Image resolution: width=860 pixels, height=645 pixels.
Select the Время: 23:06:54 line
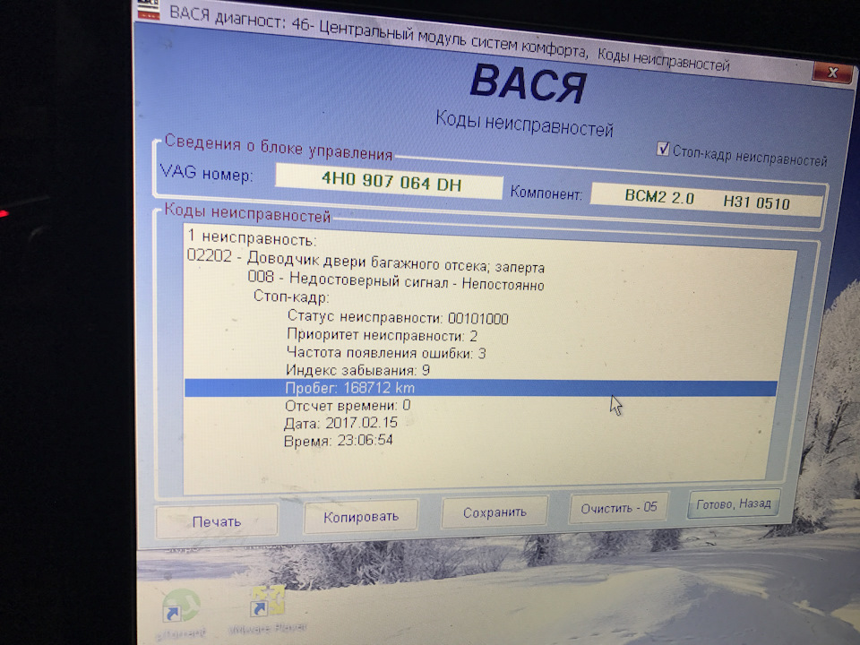click(338, 441)
